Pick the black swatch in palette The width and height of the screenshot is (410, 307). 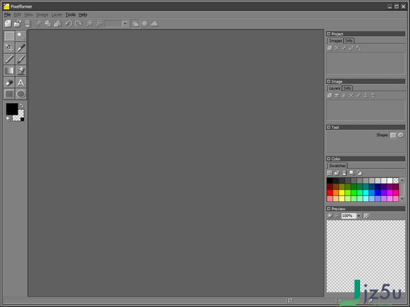pos(330,181)
